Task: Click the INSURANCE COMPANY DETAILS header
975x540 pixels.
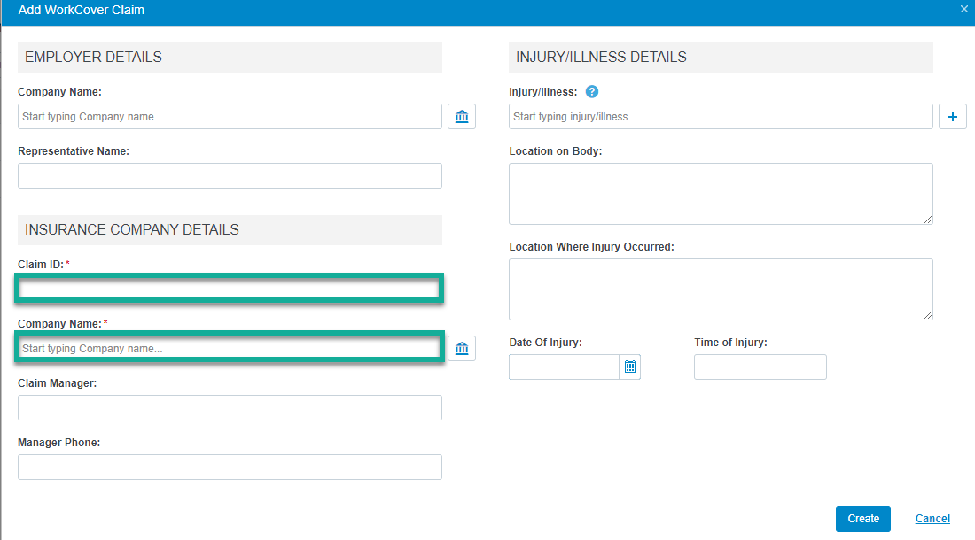Action: click(230, 229)
